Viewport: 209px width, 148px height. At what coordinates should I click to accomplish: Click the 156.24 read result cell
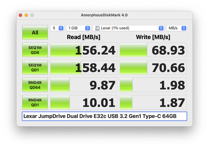coord(83,50)
